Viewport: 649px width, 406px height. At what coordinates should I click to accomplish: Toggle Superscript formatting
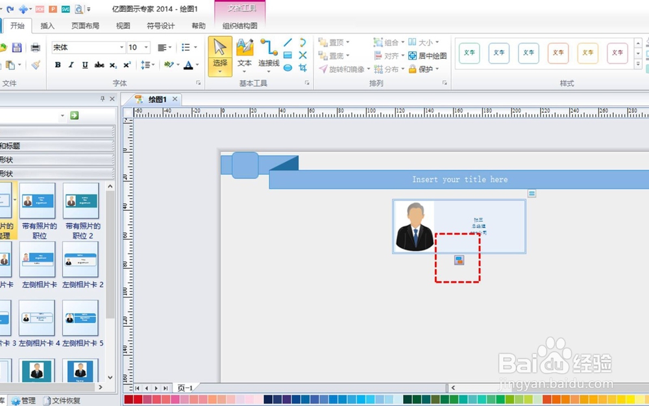(127, 65)
